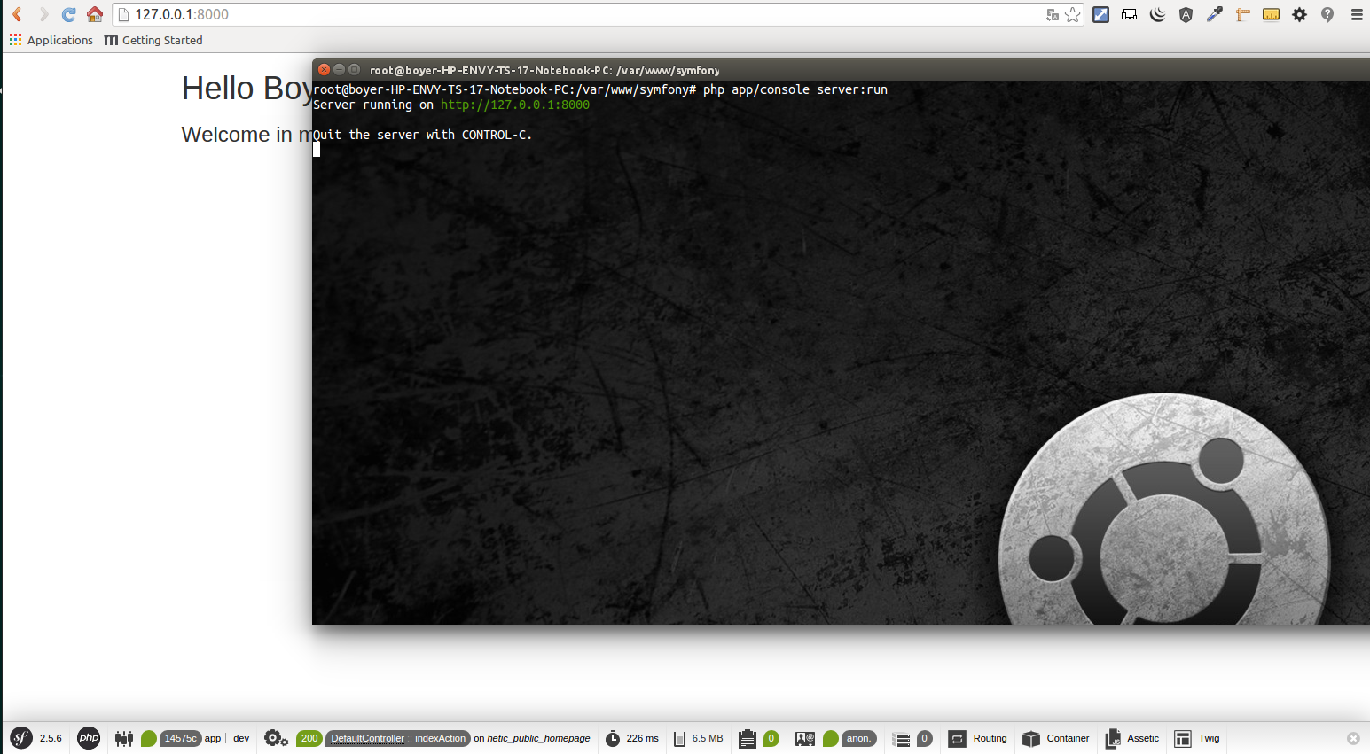Click the terminal window title bar
The height and width of the screenshot is (754, 1370).
[841, 70]
